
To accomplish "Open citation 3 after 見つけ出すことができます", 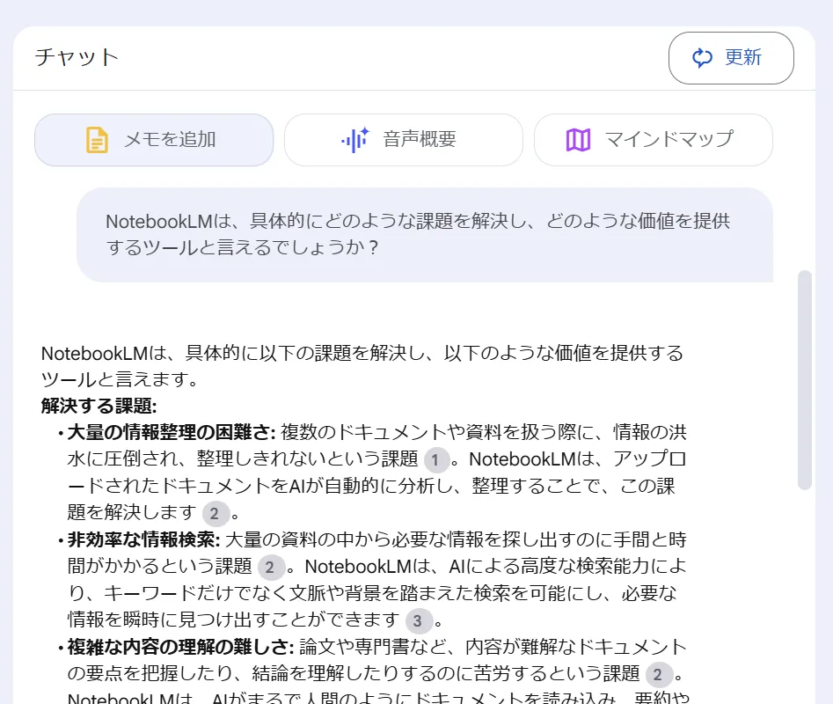I will click(418, 620).
